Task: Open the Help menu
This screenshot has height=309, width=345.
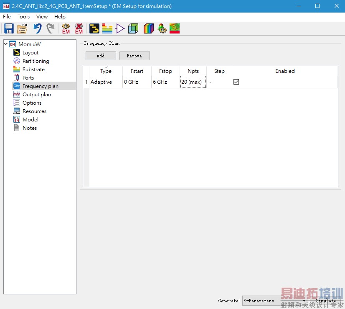Action: [x=60, y=17]
